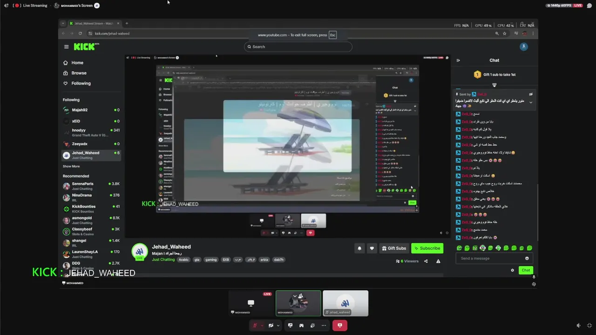Click Kick profile avatar icon
The image size is (596, 335).
(x=524, y=47)
